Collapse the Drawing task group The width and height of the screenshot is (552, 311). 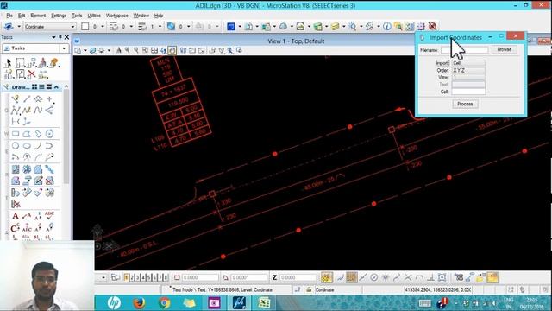(56, 86)
